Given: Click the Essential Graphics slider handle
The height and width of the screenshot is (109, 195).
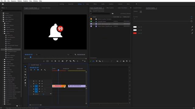Looking at the screenshot, I should click(x=191, y=21).
